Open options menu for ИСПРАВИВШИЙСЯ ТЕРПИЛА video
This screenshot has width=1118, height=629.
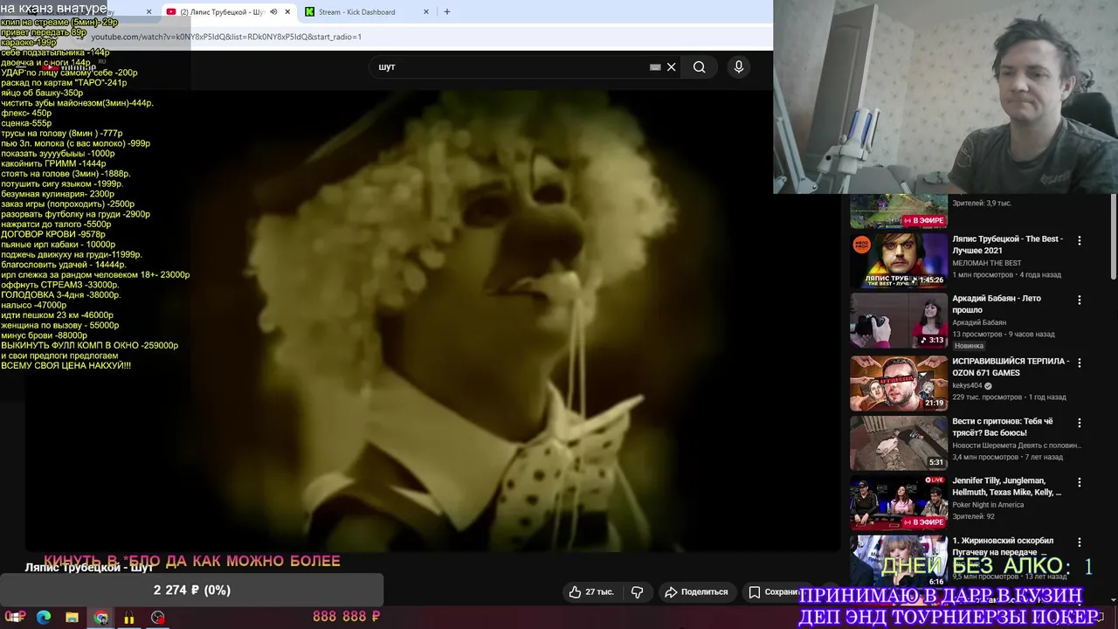pos(1080,363)
